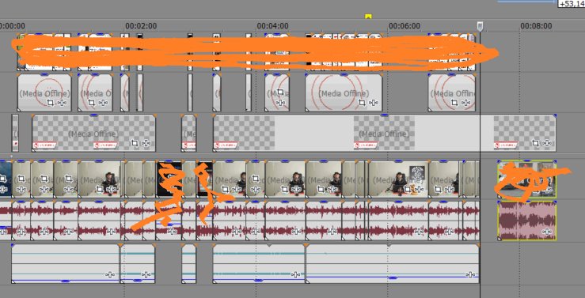Click the yellow marker above the ruler
Image resolution: width=585 pixels, height=298 pixels.
[x=368, y=16]
